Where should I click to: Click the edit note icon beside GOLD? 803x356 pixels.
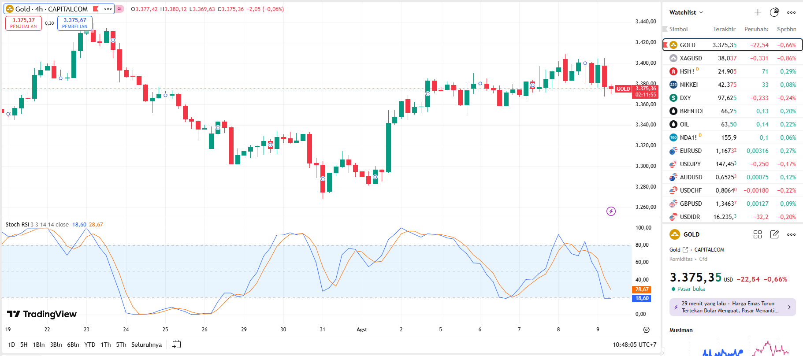click(774, 234)
